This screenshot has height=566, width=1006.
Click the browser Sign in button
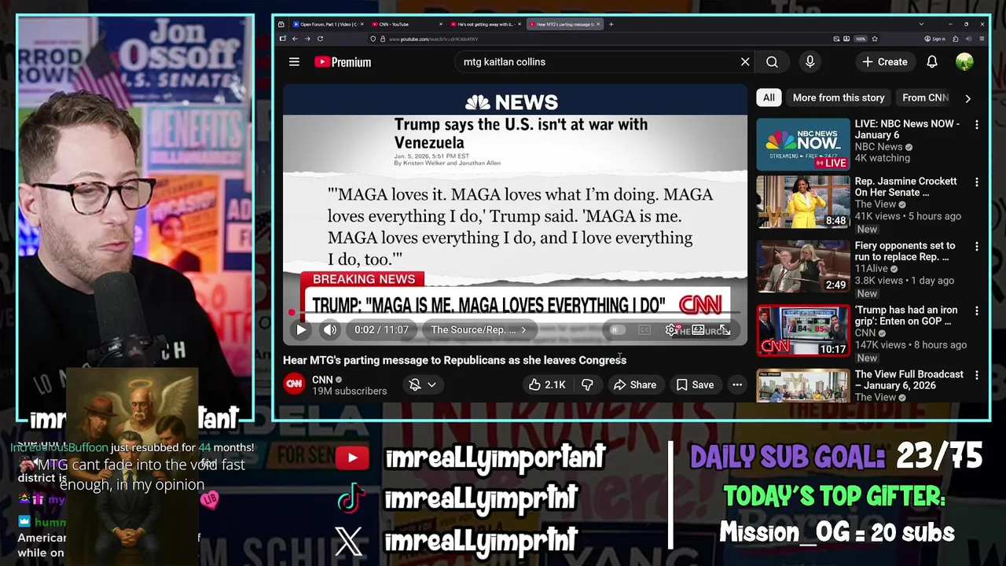tap(934, 39)
